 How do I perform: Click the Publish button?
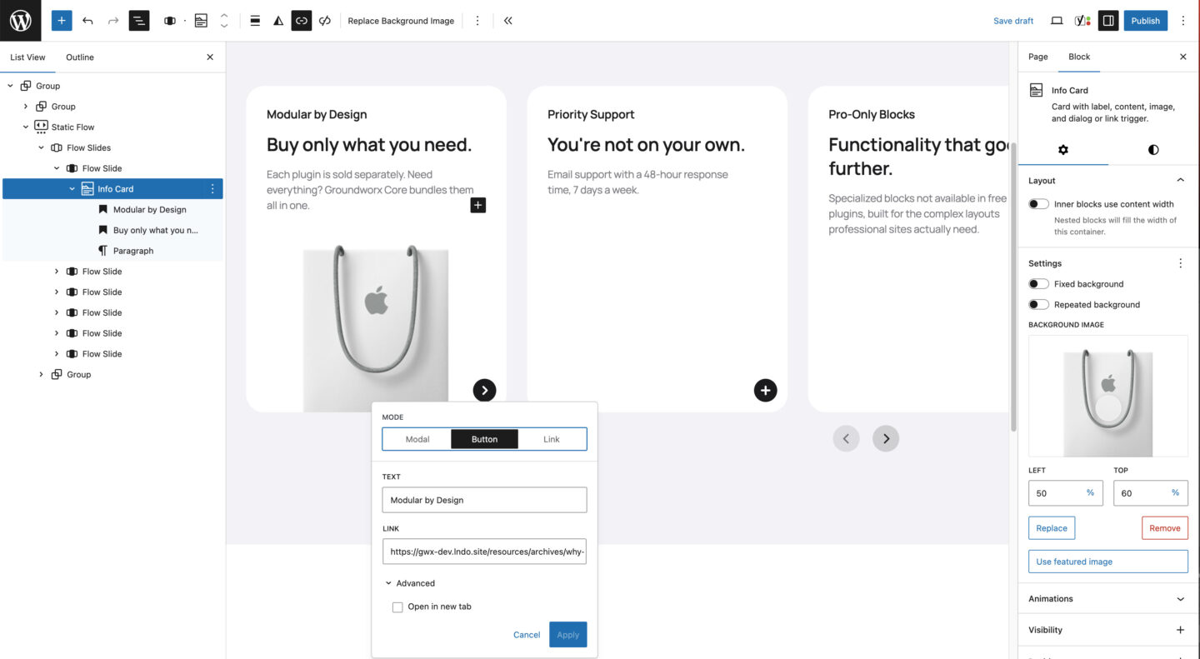(x=1145, y=21)
